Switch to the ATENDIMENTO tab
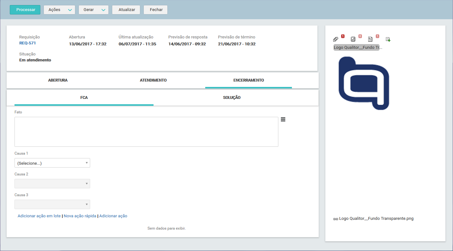 coord(153,80)
